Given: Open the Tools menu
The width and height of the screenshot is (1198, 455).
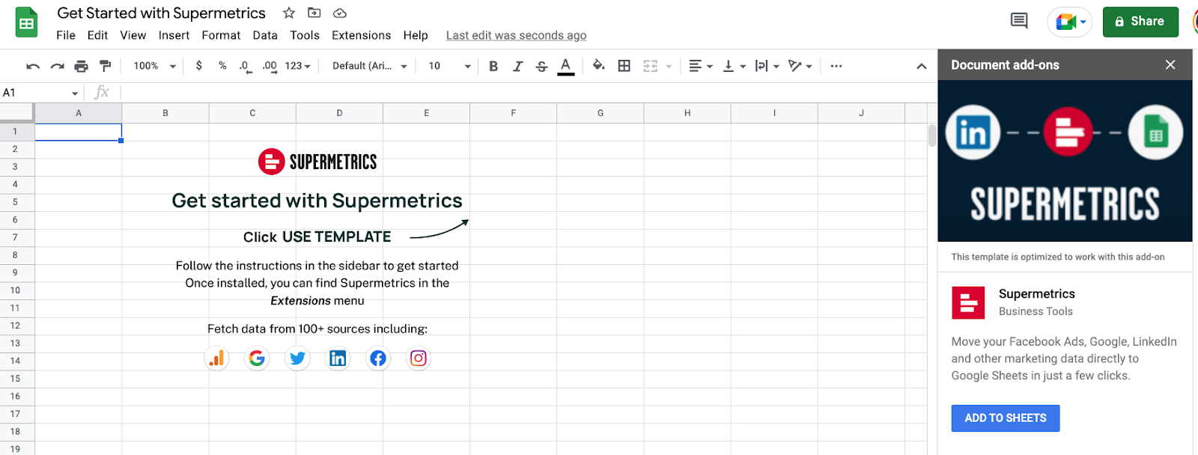Looking at the screenshot, I should (305, 35).
